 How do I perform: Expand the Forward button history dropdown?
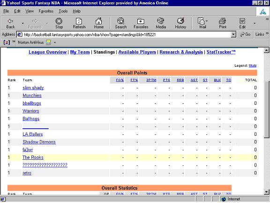pyautogui.click(x=47, y=23)
